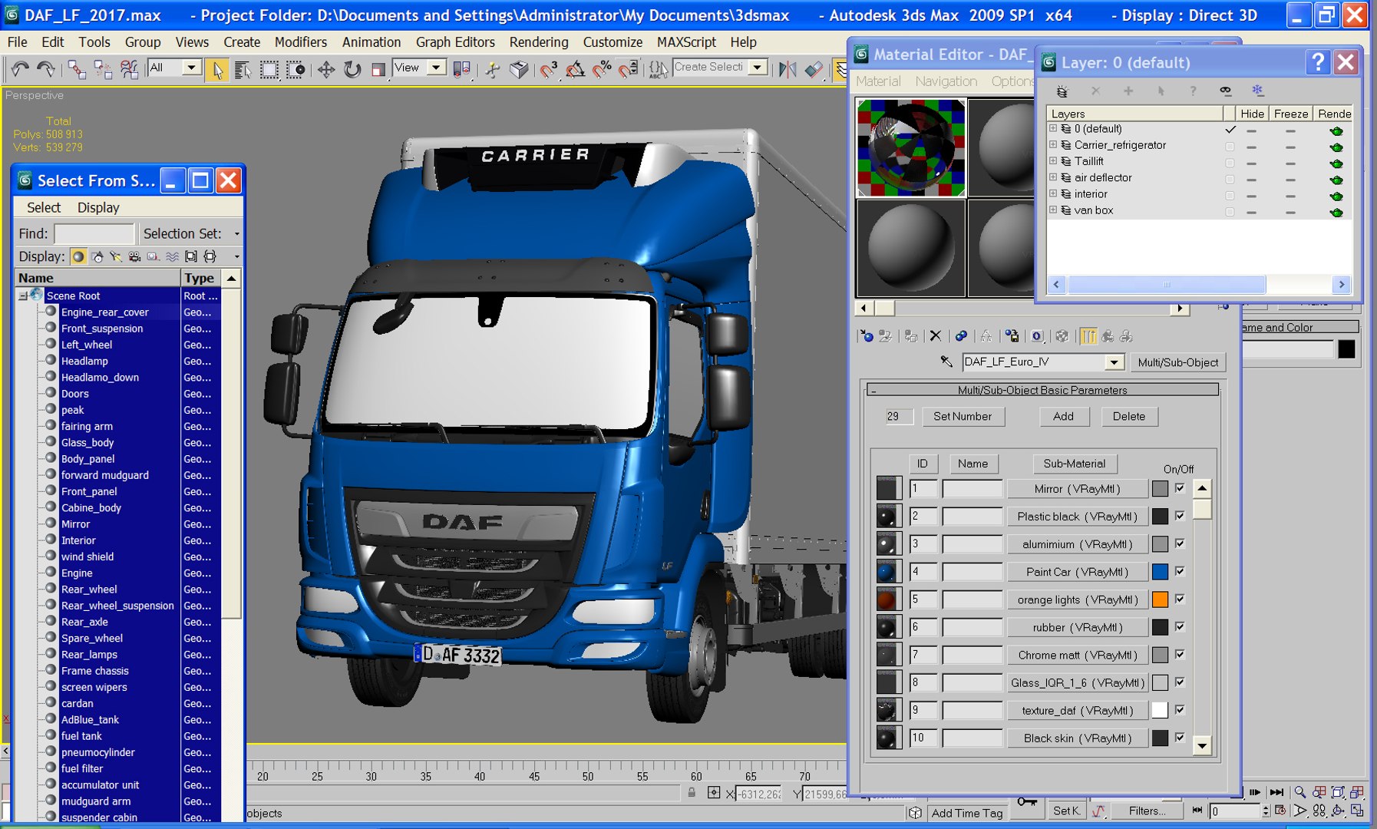
Task: Click Time Configuration icon near frame field
Action: (x=1280, y=810)
